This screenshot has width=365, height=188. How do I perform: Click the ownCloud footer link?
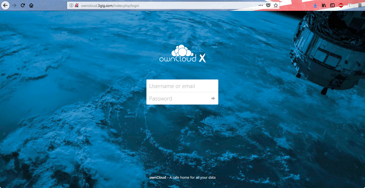[158, 177]
